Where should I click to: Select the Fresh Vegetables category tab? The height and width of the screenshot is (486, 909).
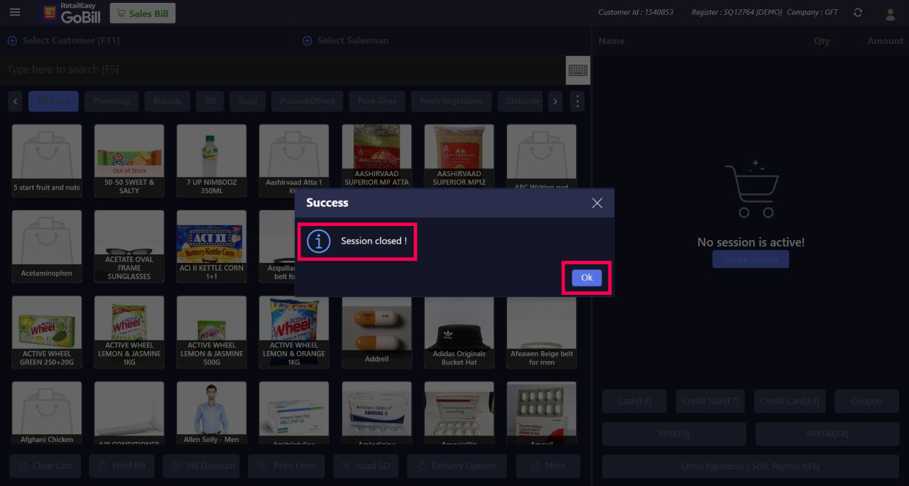click(x=452, y=101)
